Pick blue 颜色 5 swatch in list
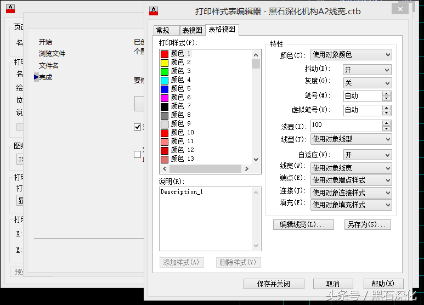 point(165,89)
